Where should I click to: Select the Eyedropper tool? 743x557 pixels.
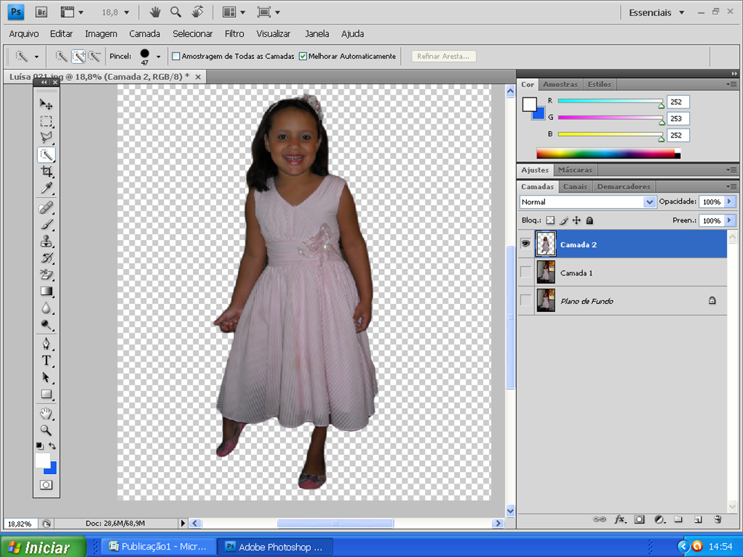point(47,189)
